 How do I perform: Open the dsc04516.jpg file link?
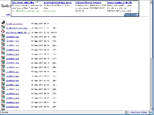point(12,50)
